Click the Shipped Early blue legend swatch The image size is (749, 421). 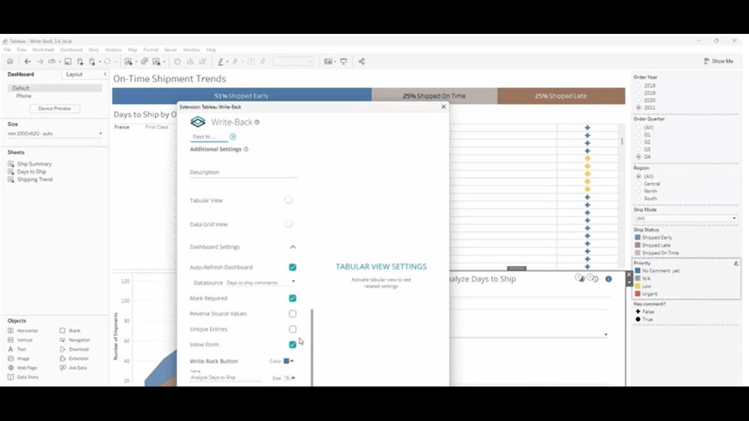coord(638,237)
